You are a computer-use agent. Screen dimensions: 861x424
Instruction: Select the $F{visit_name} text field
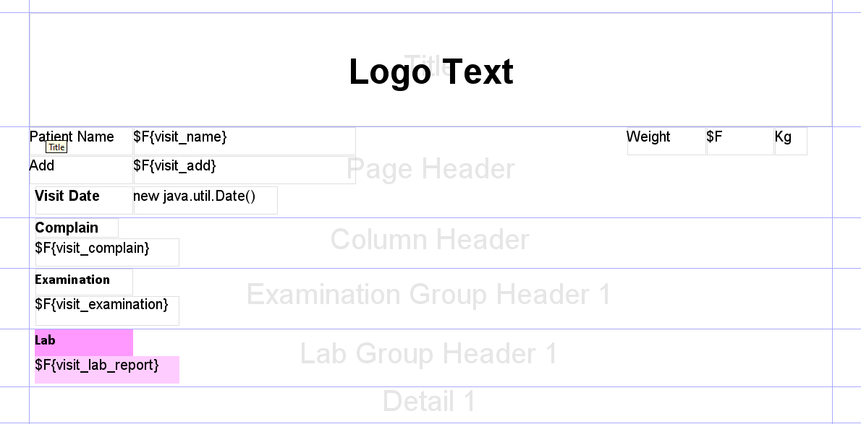click(179, 137)
